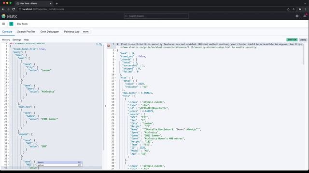Open the help menu icon in the Elastic header
Screen dimensions: 309x173
(297, 16)
